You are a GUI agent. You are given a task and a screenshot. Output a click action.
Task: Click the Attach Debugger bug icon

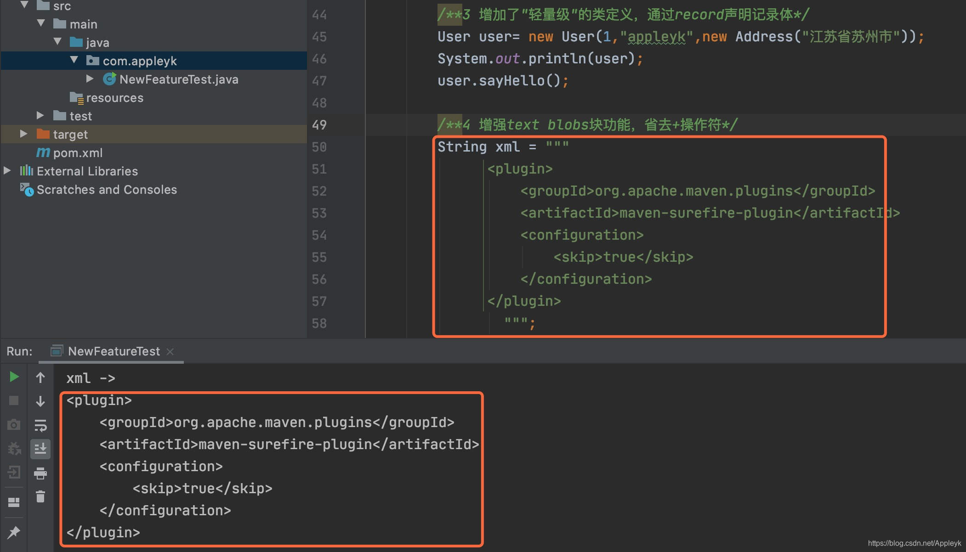pyautogui.click(x=14, y=448)
